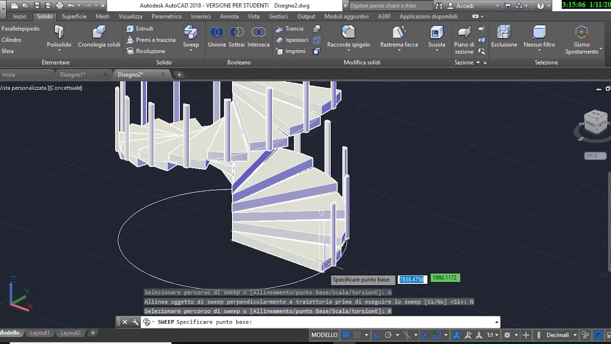611x344 pixels.
Task: Click the search keyword field in title bar
Action: click(x=391, y=6)
